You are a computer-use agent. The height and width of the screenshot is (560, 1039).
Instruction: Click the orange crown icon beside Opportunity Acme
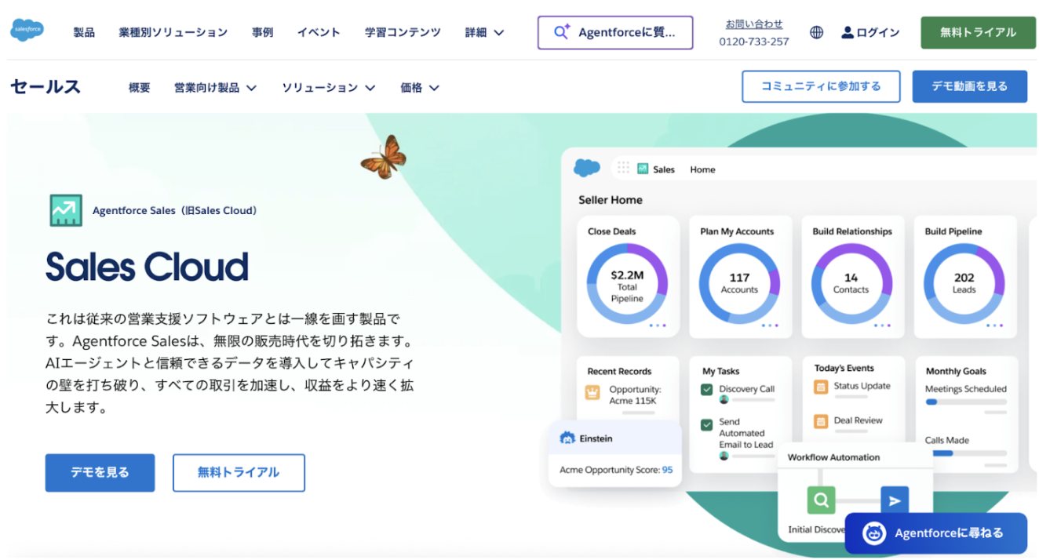[592, 392]
